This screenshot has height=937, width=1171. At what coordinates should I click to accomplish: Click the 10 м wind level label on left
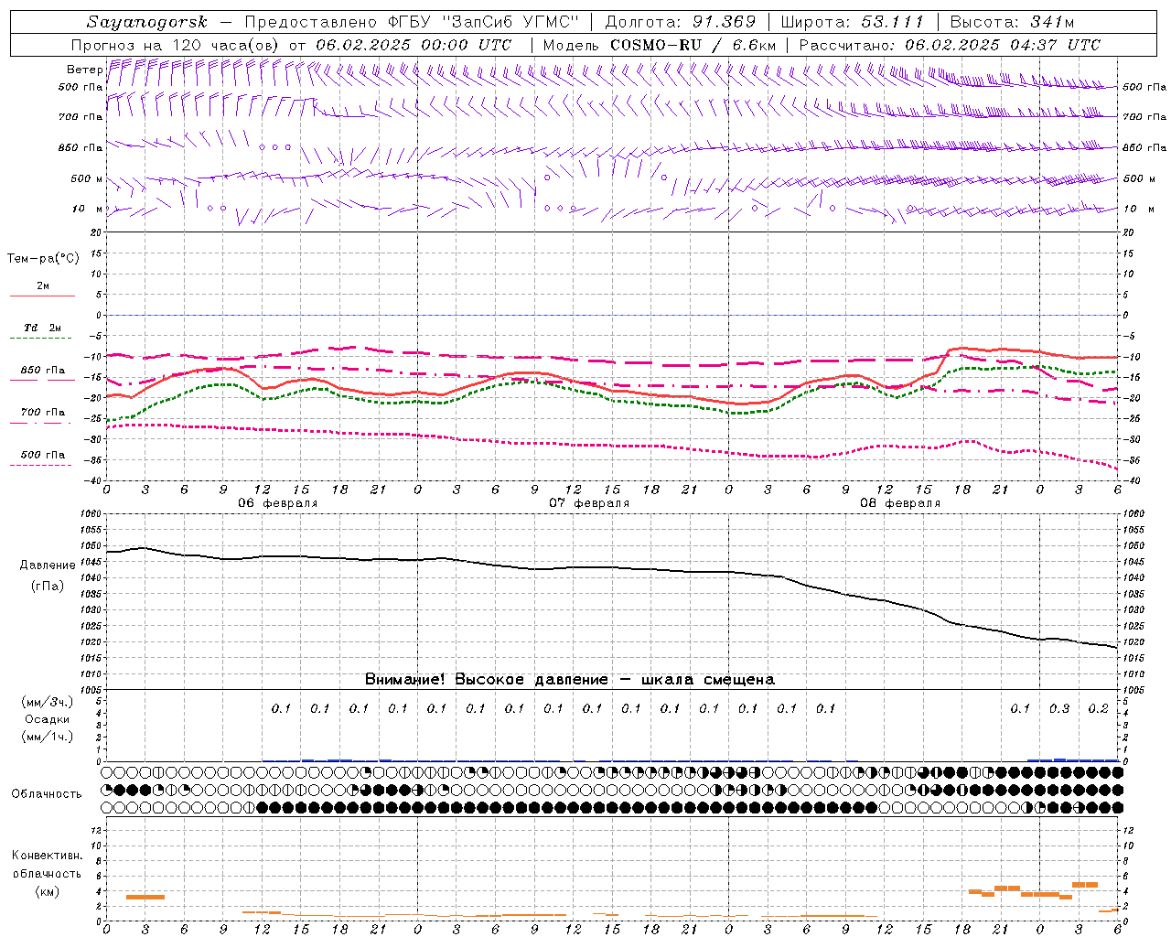pyautogui.click(x=87, y=210)
